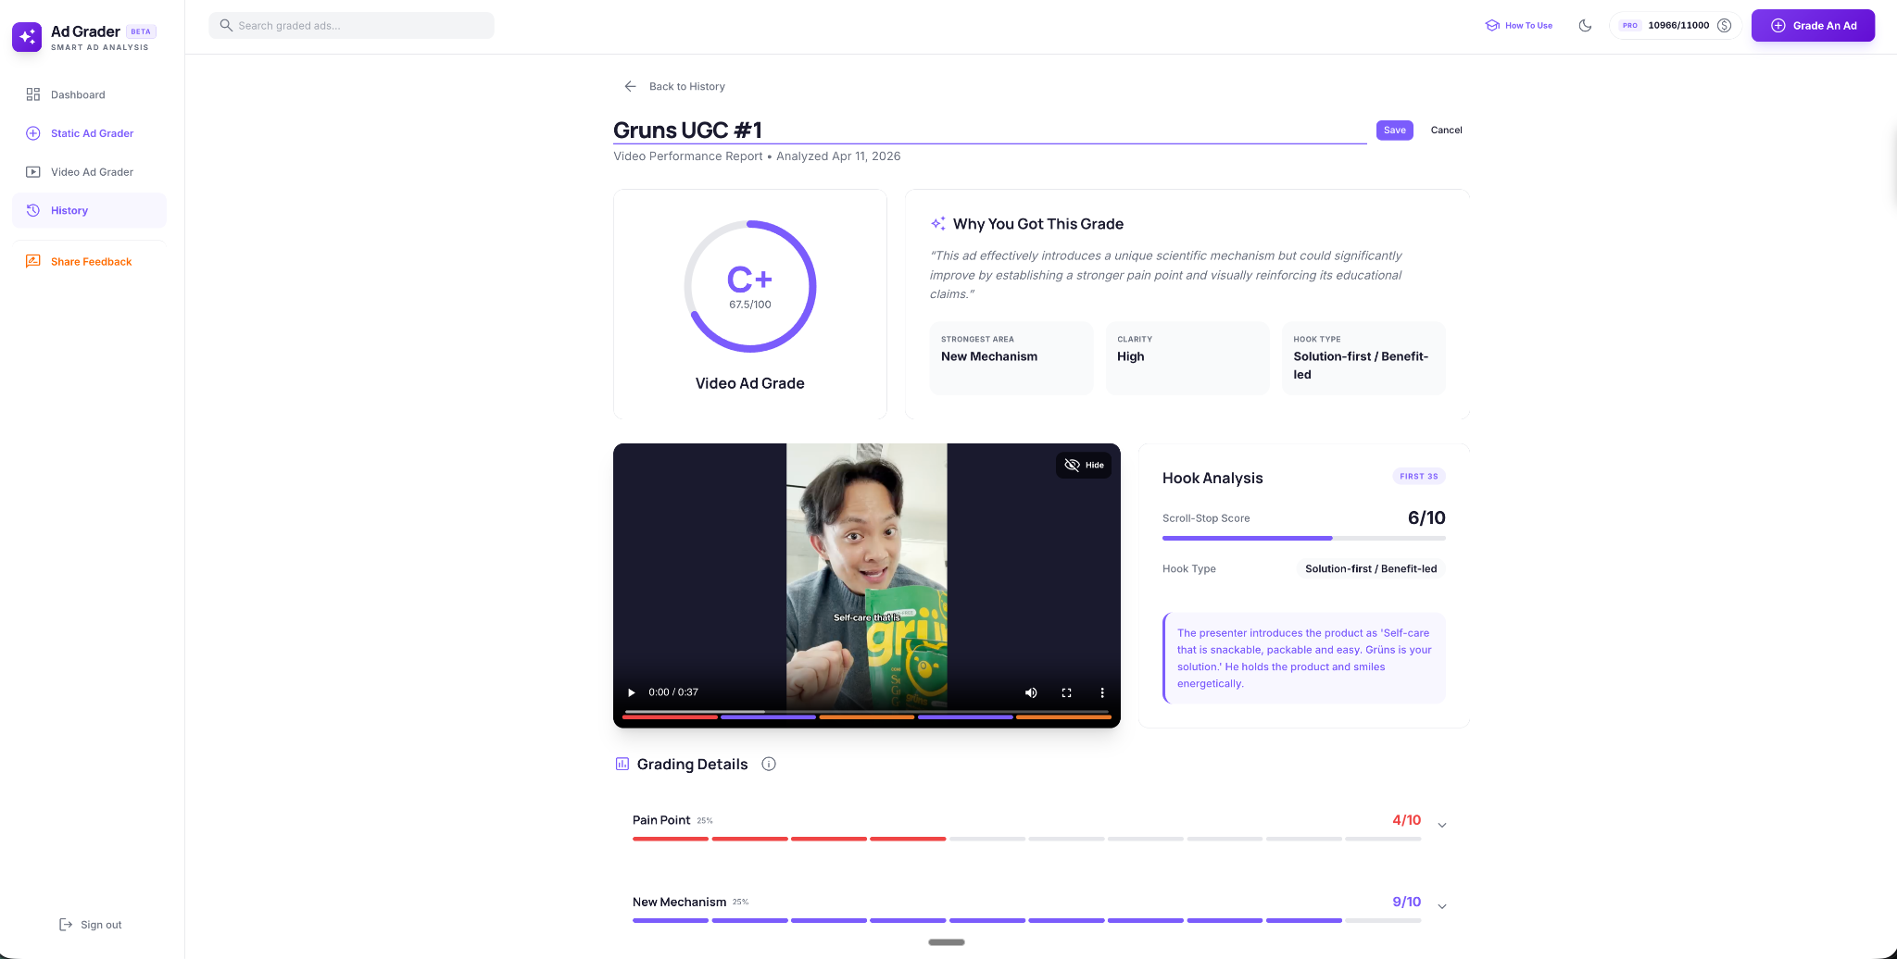Expand the New Mechanism grading details
Image resolution: width=1897 pixels, height=959 pixels.
[x=1441, y=904]
